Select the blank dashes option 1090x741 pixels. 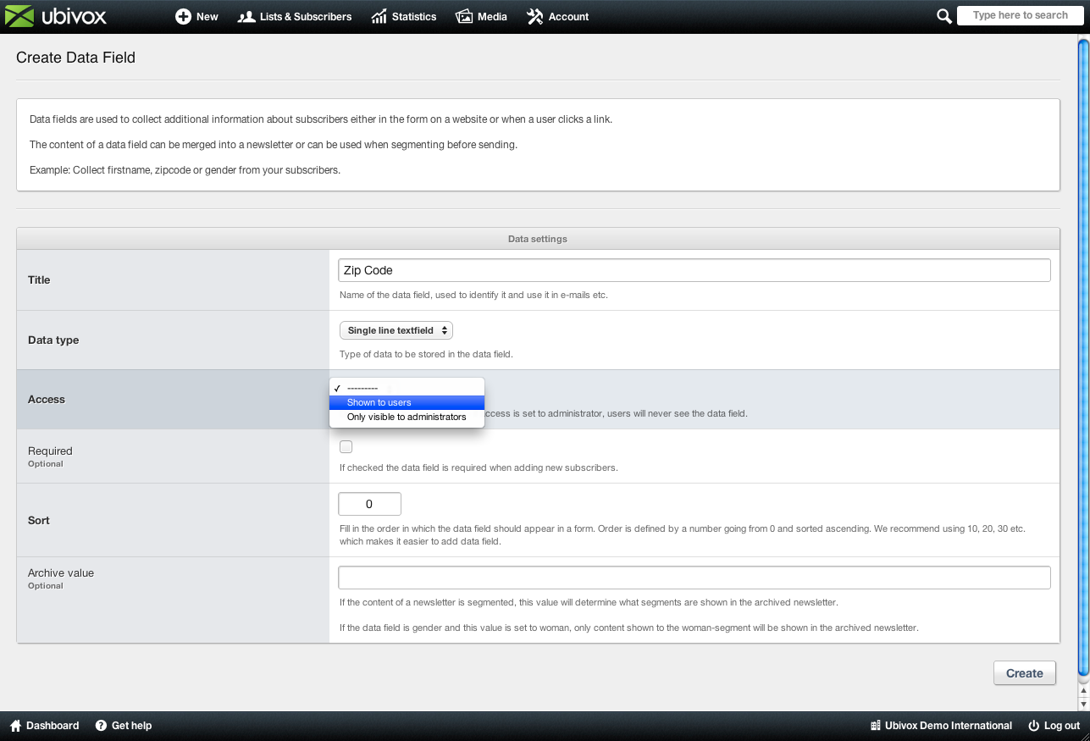click(407, 388)
